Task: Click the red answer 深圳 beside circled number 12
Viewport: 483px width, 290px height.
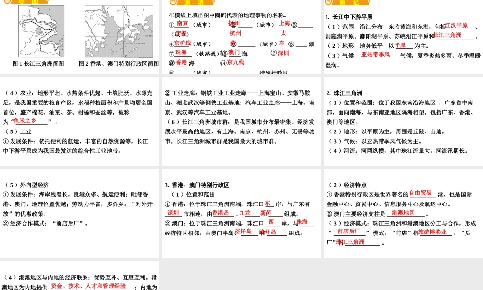Action: 284,53
